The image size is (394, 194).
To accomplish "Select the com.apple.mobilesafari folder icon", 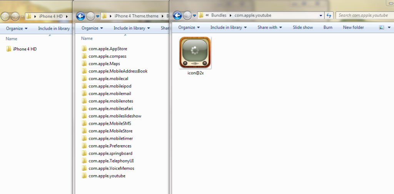I will (x=84, y=108).
